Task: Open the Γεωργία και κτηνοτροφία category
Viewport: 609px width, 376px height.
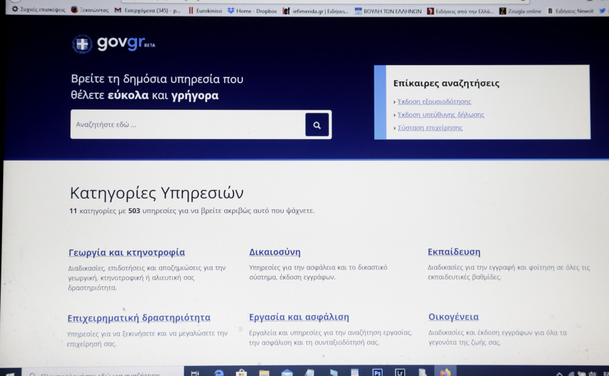Action: [x=127, y=253]
